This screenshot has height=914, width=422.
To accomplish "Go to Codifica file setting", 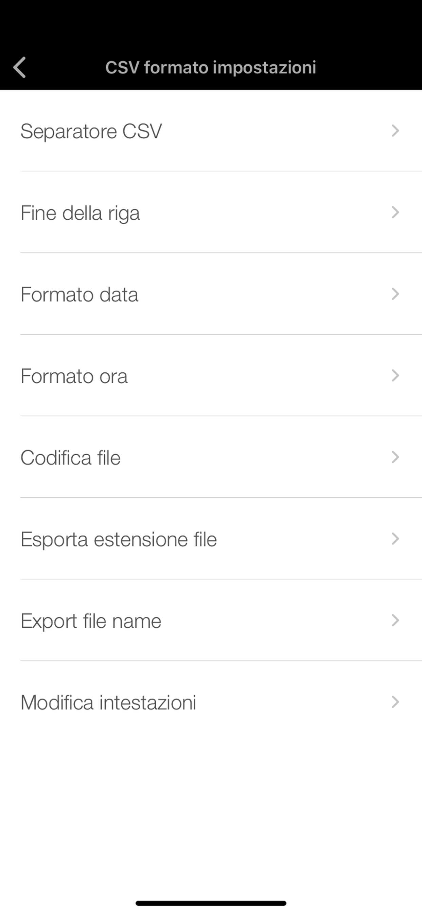I will tap(71, 458).
